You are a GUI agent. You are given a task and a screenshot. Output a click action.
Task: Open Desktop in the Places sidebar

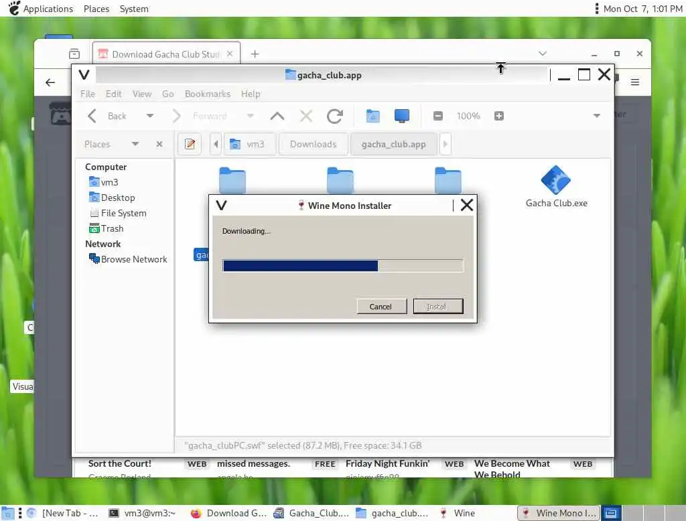(112, 198)
